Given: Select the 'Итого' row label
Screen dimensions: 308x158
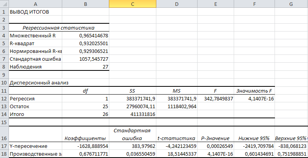Looking at the screenshot, I should (35, 114).
